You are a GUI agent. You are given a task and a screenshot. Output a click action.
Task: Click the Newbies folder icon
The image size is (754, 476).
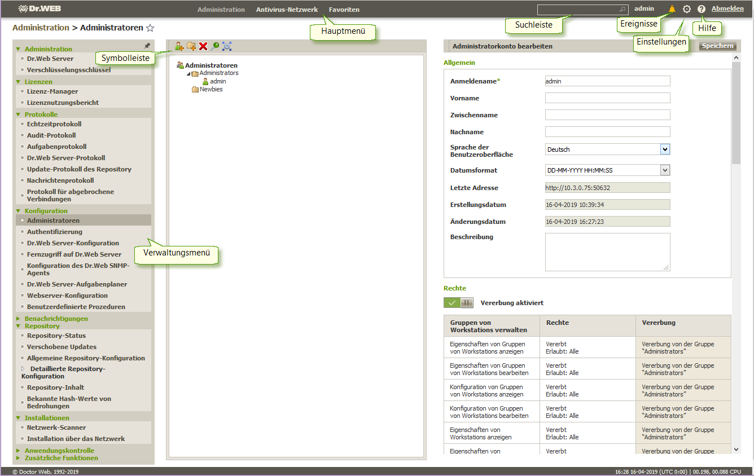tap(195, 89)
